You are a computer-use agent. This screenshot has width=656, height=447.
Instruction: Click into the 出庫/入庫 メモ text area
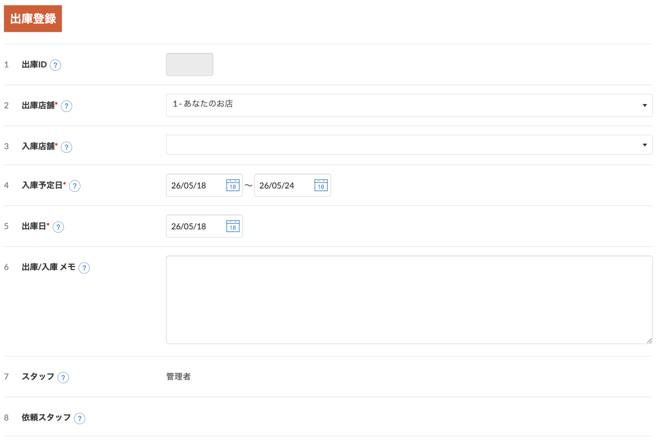click(x=409, y=300)
